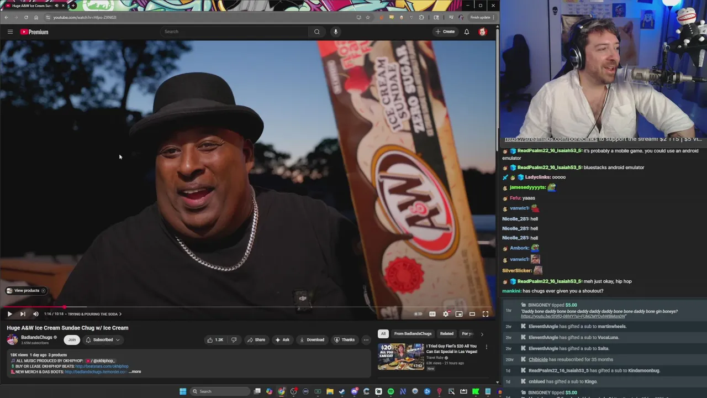
Task: Click Chibicide username in event list
Action: [538, 359]
